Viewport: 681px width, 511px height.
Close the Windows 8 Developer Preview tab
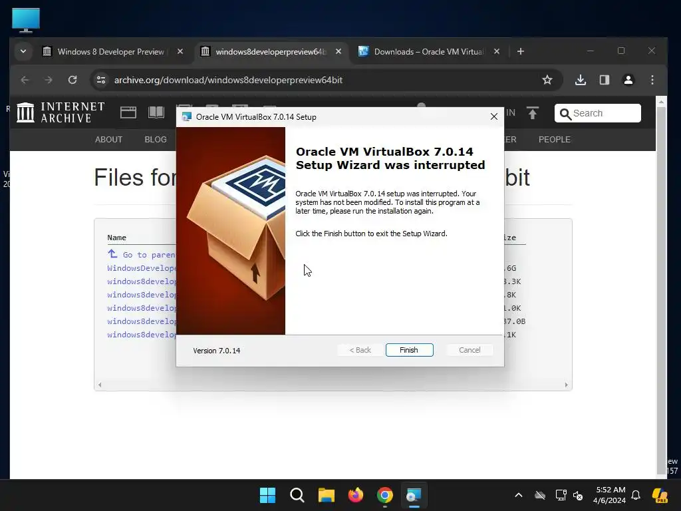[180, 51]
